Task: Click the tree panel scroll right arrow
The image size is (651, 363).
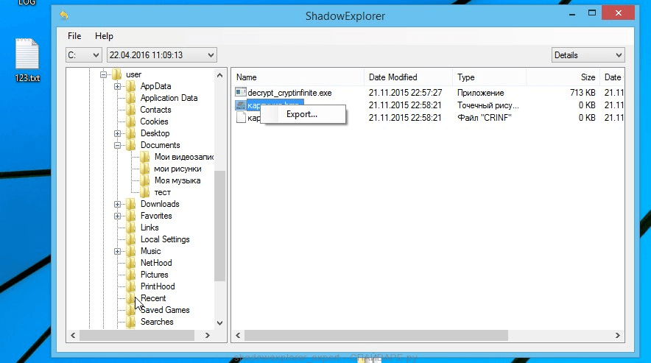Action: coord(208,335)
